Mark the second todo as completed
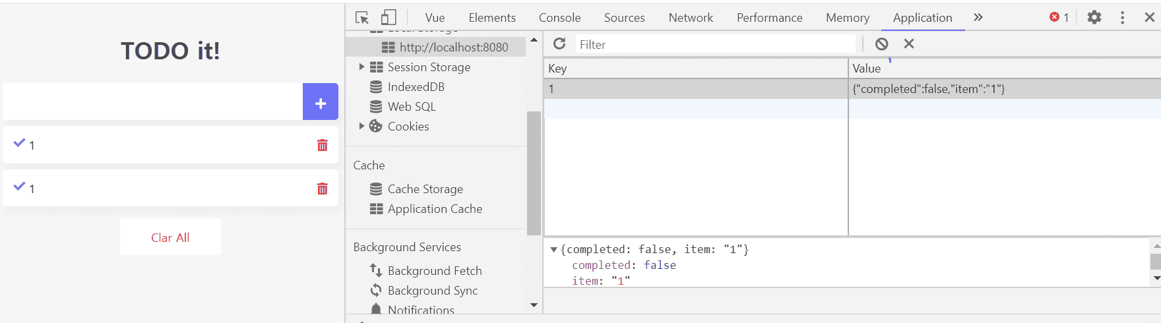This screenshot has height=323, width=1161. tap(19, 187)
